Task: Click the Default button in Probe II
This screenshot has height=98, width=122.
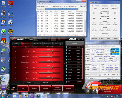Action: coord(46,82)
